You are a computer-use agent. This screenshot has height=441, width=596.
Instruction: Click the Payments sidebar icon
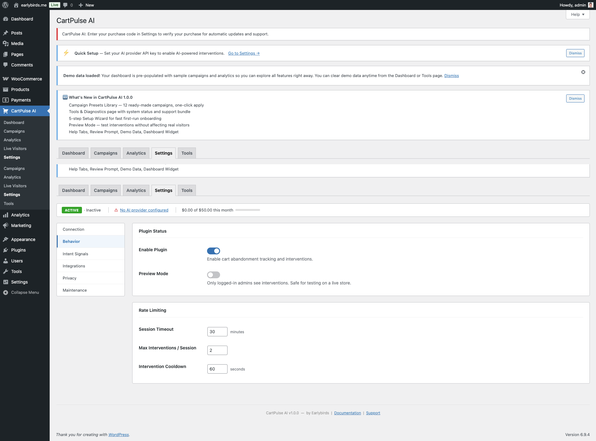(x=6, y=100)
